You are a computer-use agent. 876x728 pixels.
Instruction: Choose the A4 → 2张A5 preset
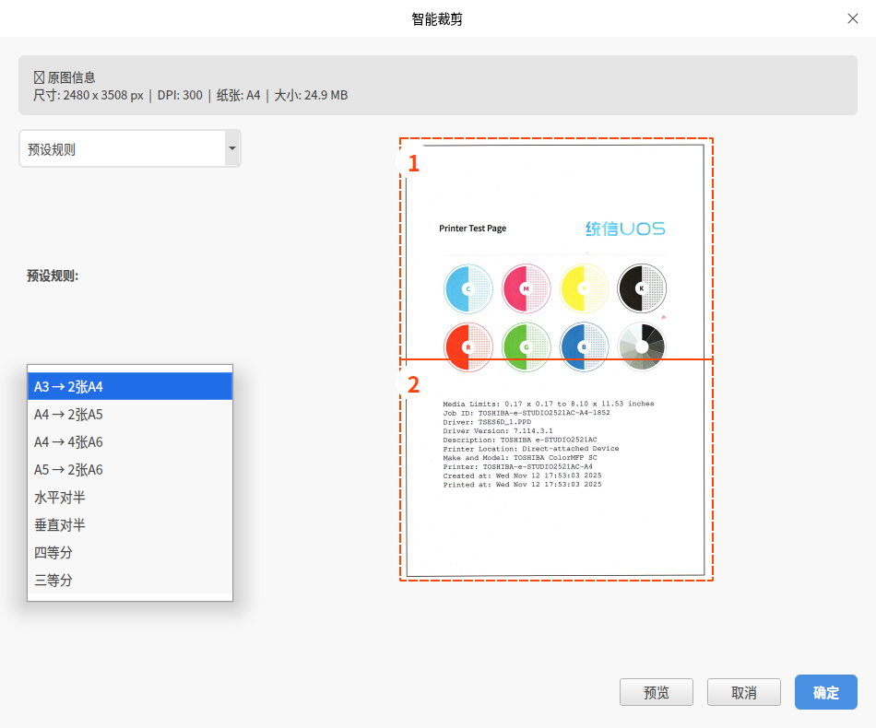coord(130,415)
